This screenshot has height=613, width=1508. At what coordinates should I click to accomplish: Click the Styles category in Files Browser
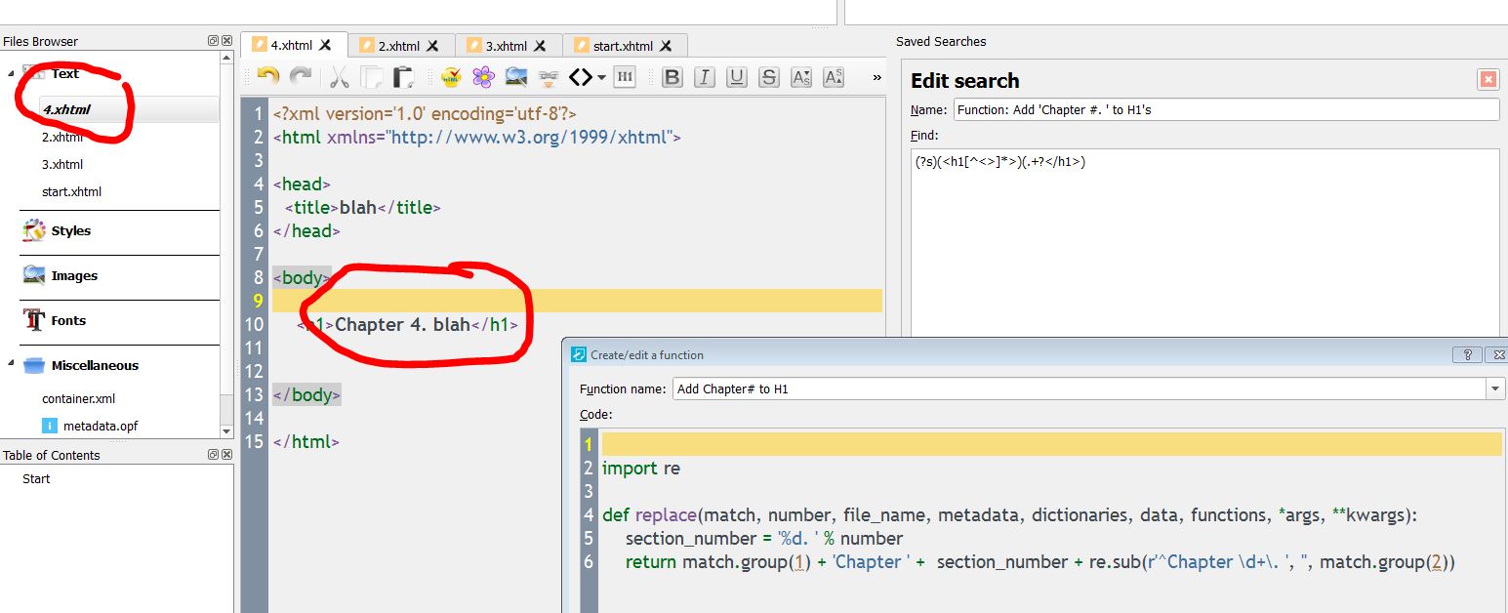(71, 230)
